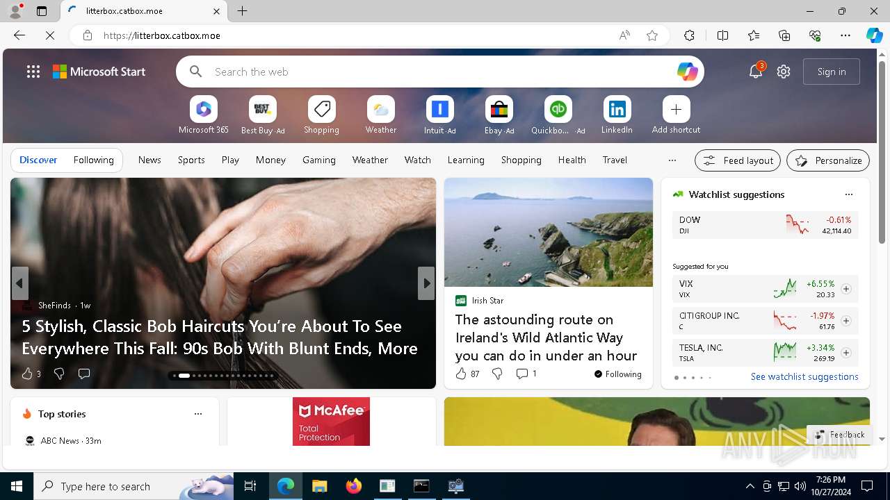890x500 pixels.
Task: Select the Discover feed tab
Action: 38,160
